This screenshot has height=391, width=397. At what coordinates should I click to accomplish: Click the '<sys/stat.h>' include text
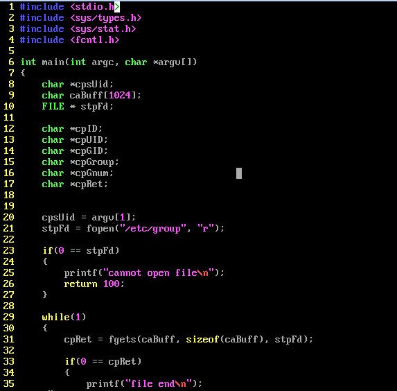click(x=103, y=29)
